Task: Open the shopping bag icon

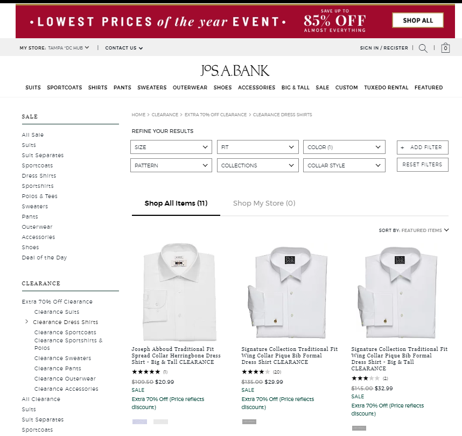Action: click(445, 48)
